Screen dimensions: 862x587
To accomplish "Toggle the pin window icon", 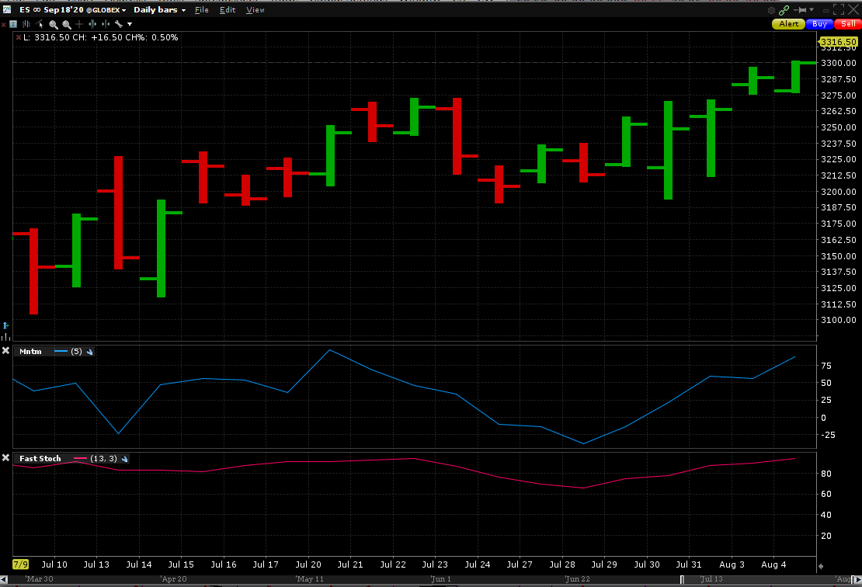I will (x=801, y=10).
